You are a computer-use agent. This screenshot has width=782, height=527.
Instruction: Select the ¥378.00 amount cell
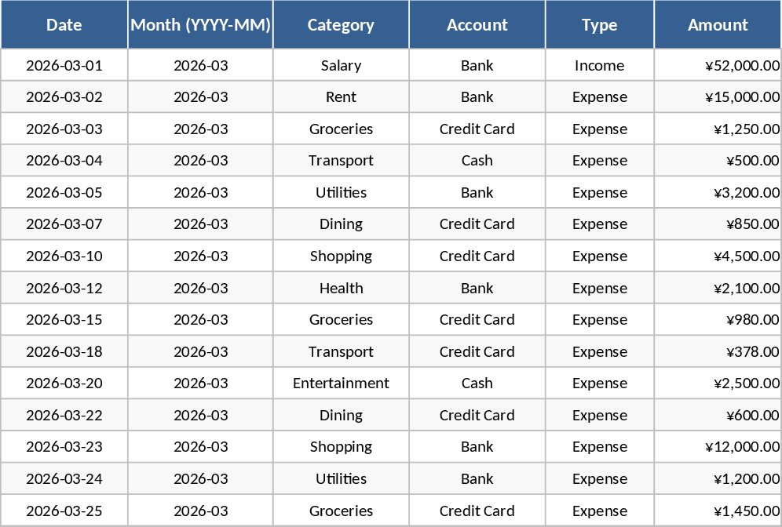coord(753,351)
